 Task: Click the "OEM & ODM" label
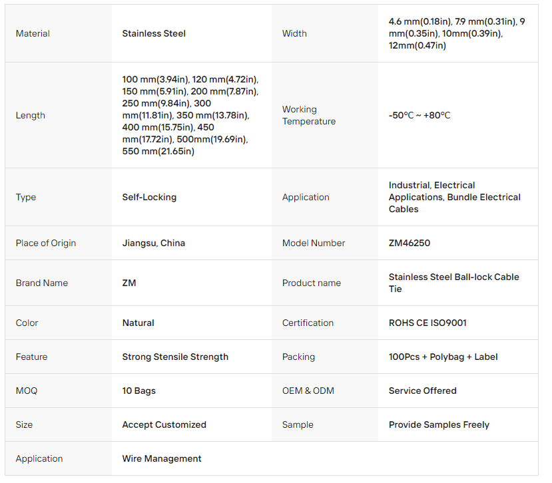pos(306,391)
